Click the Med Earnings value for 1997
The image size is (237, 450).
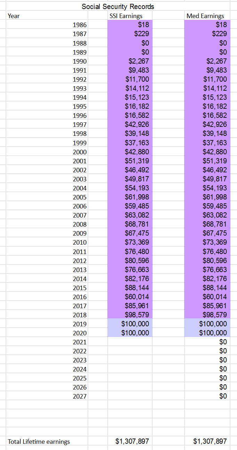[205, 124]
